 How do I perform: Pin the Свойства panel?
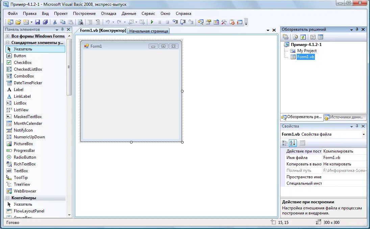click(357, 126)
